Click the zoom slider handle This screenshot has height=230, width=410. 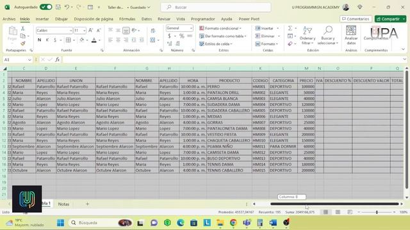pos(377,212)
